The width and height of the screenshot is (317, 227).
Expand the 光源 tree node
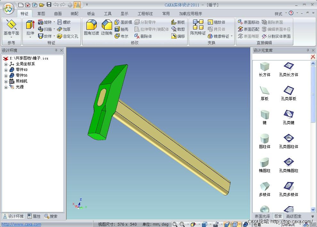(6, 87)
